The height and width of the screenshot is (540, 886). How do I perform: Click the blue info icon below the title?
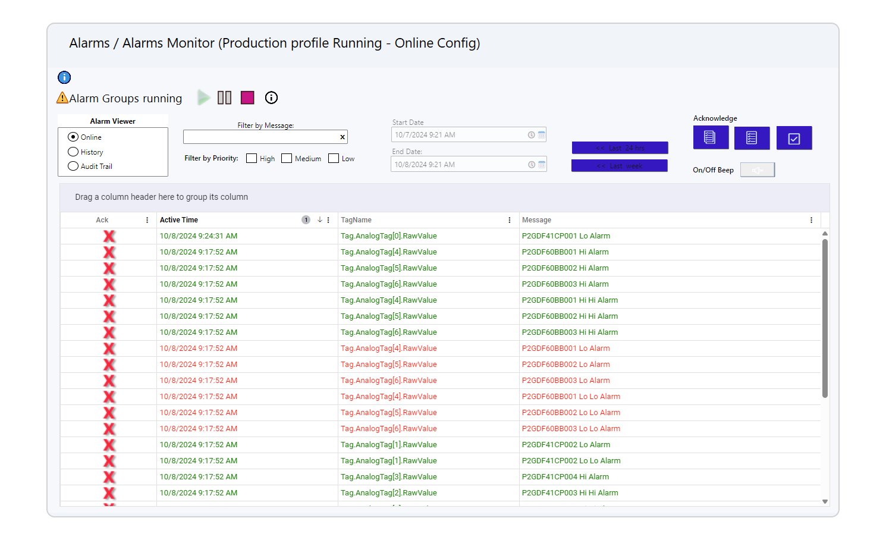pyautogui.click(x=64, y=77)
